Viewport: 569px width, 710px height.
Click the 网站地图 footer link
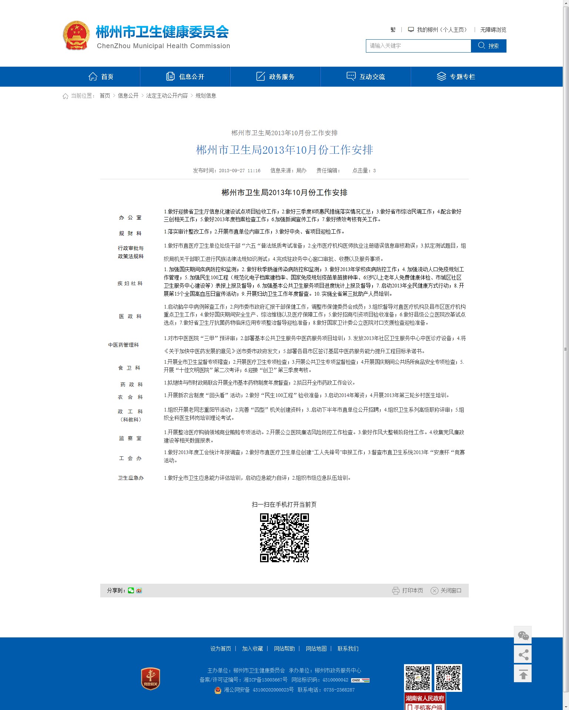click(316, 649)
